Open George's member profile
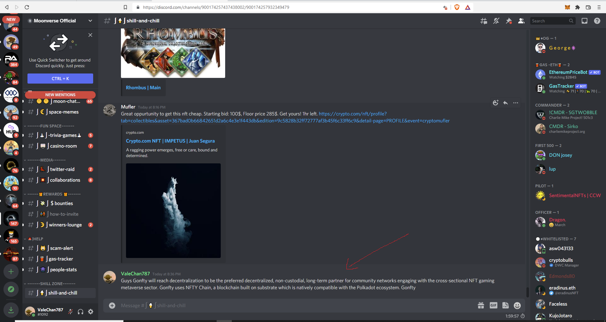 tap(567, 48)
